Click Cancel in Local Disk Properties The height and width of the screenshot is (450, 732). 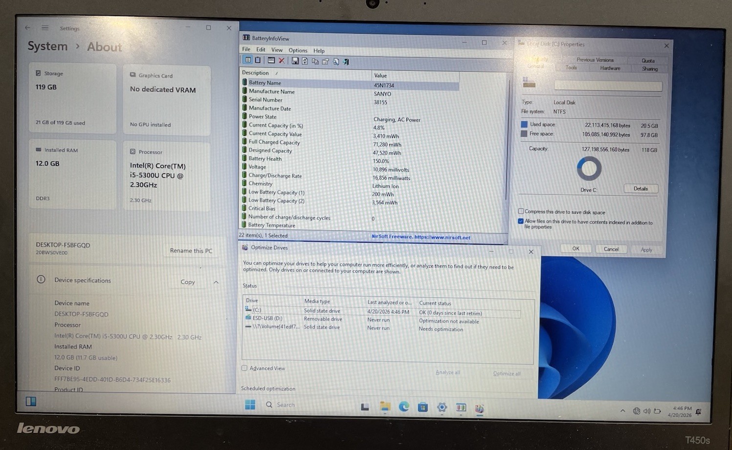[611, 249]
